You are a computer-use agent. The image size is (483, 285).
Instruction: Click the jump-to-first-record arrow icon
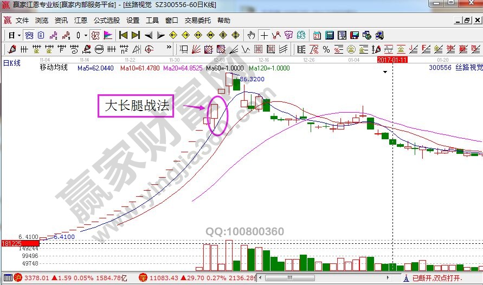point(123,35)
